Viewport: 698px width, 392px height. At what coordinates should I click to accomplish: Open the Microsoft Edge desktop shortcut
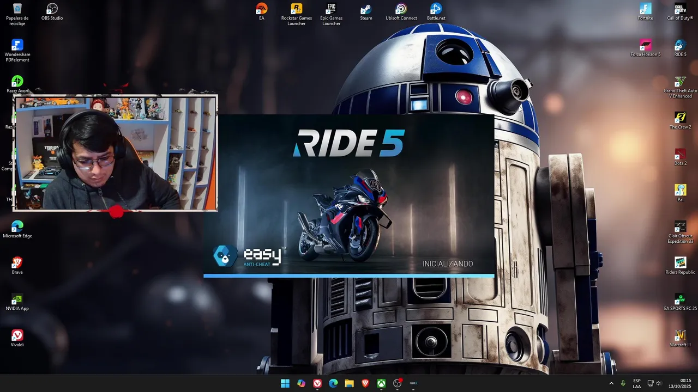pos(17,229)
